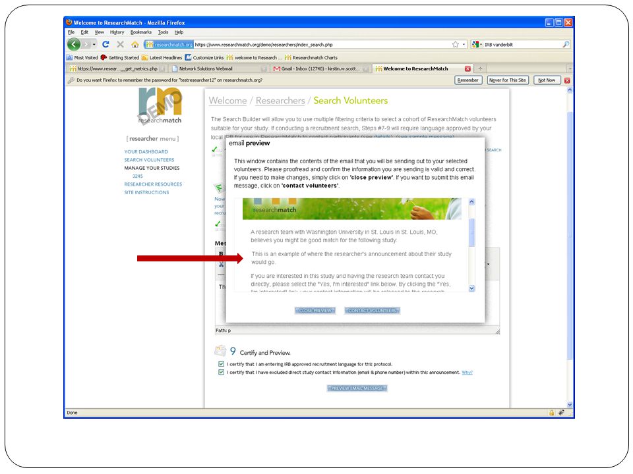
Task: Click the email preview scrollbar thumb
Action: 471,232
